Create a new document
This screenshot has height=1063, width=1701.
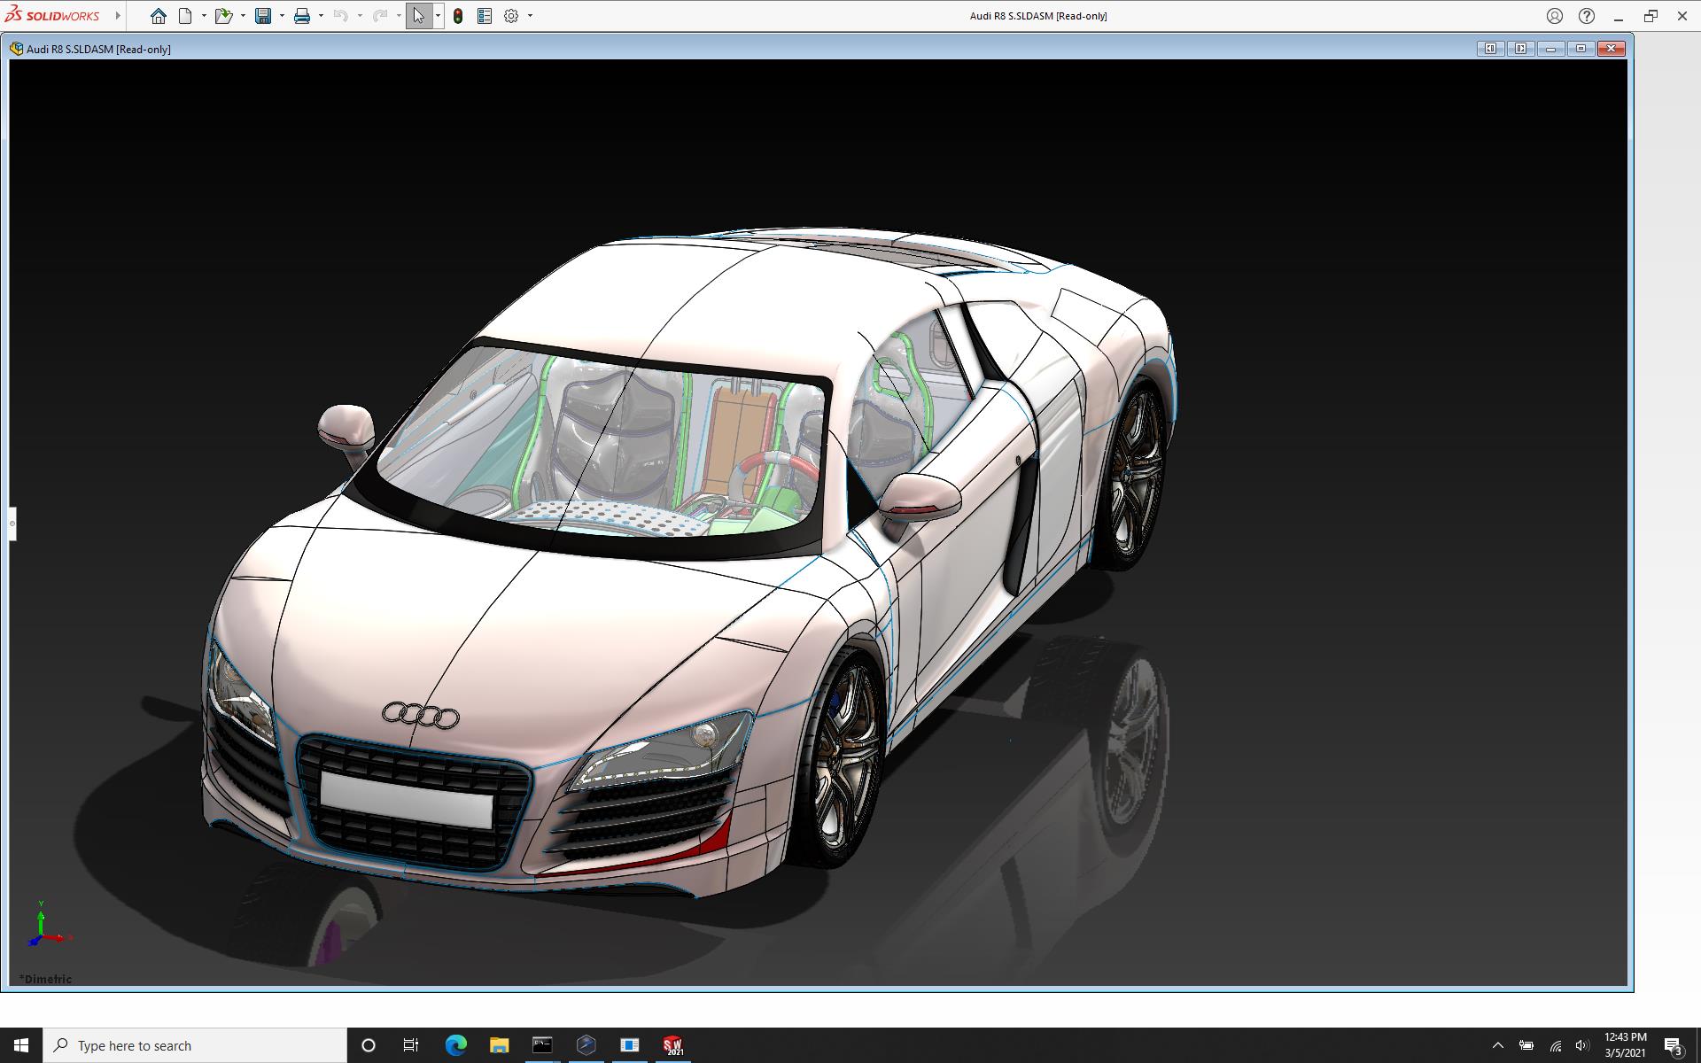pos(185,16)
